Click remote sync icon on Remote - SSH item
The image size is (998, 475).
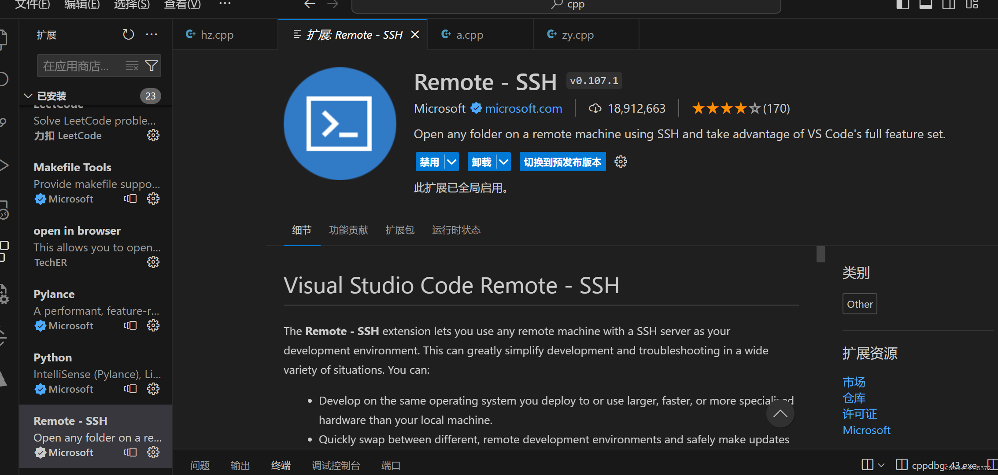coord(130,452)
